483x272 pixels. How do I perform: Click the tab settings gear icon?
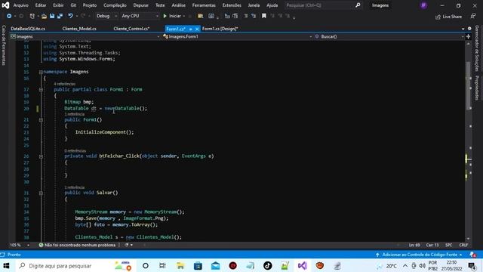pos(469,29)
